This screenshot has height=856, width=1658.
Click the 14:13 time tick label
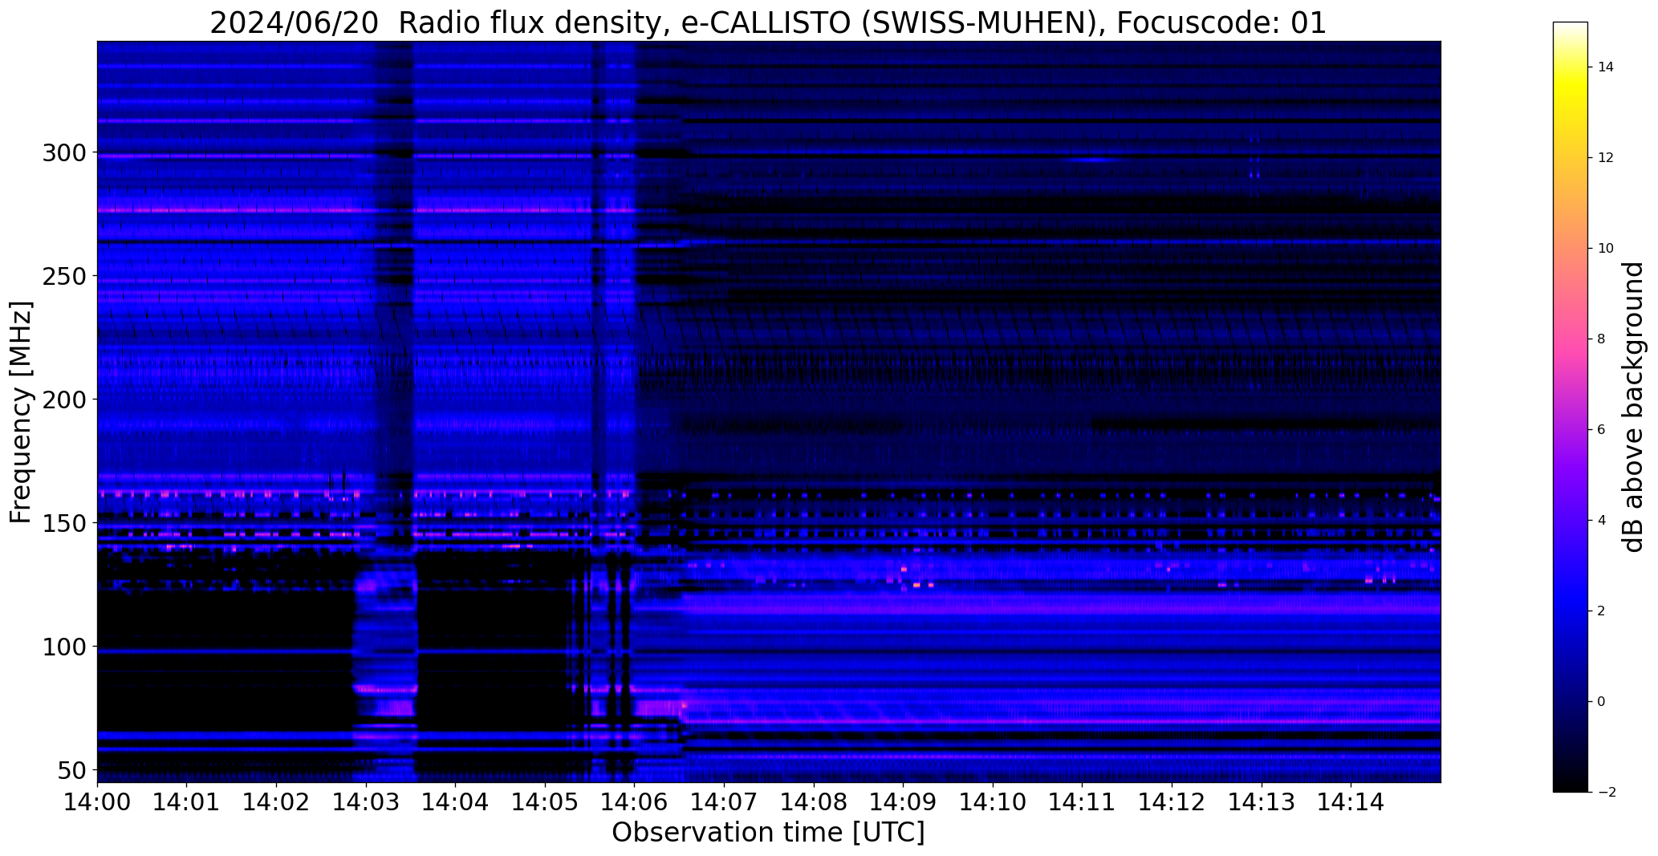click(1262, 801)
